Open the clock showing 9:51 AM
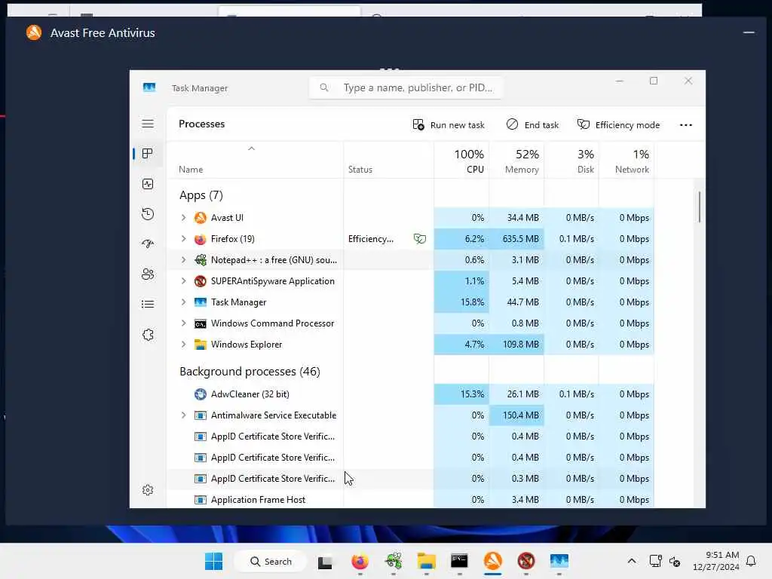This screenshot has width=772, height=579. tap(716, 561)
